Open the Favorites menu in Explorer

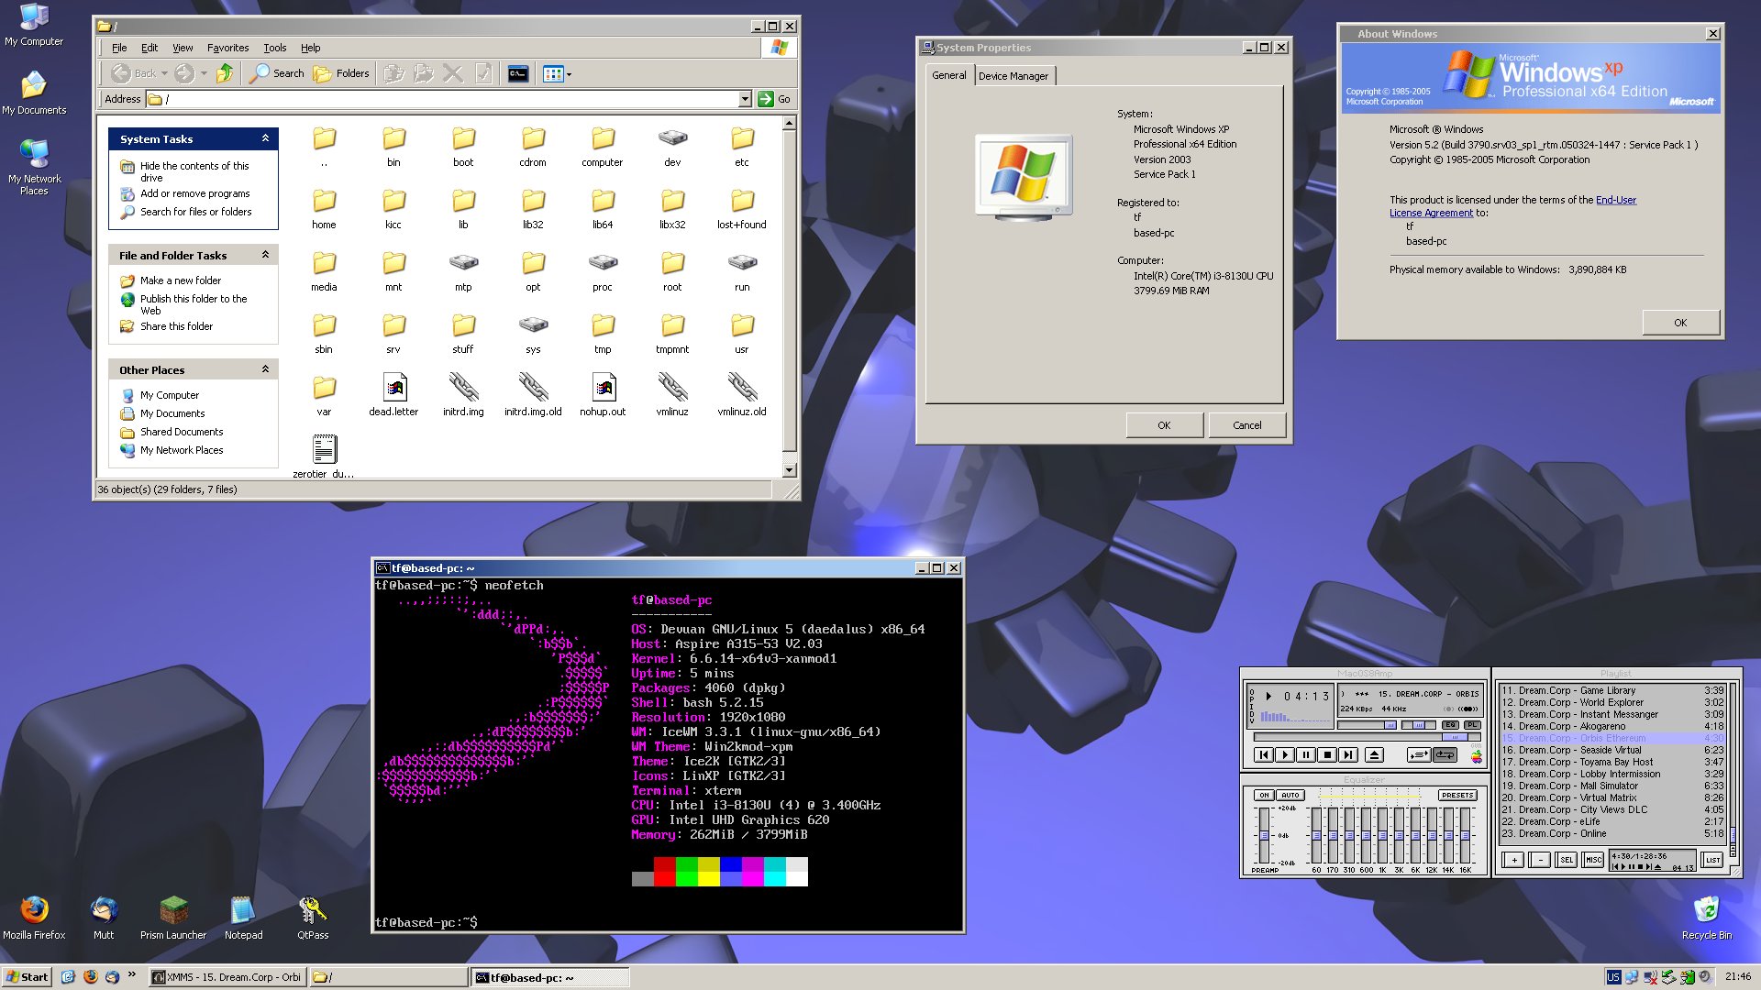pyautogui.click(x=227, y=48)
